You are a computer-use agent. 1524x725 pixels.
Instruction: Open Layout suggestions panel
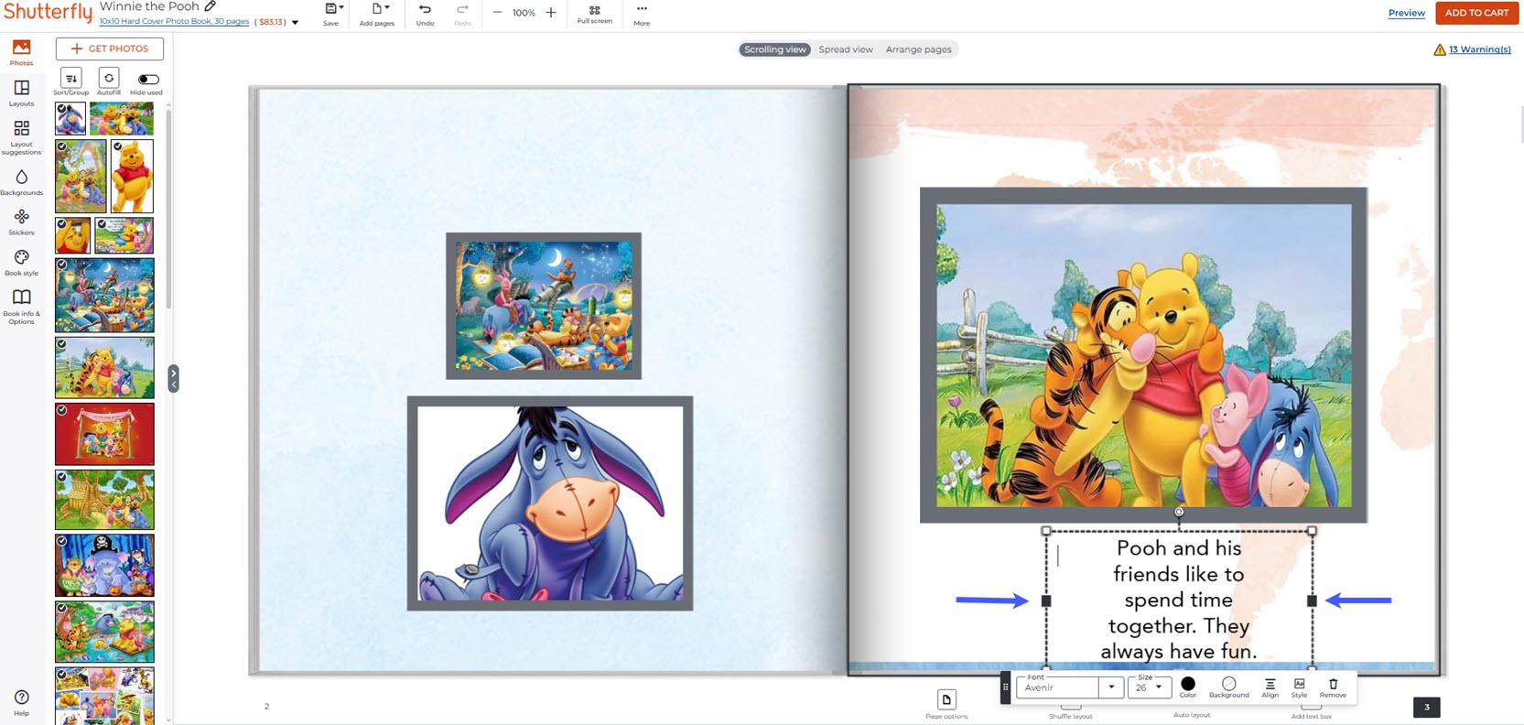pyautogui.click(x=21, y=137)
